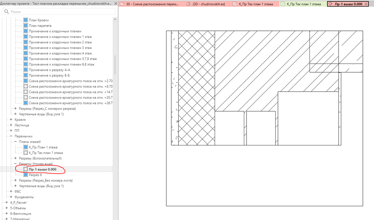Switch to 30 - Схема расположения перем... tab
Viewport: 374px width, 220px height.
pos(151,4)
